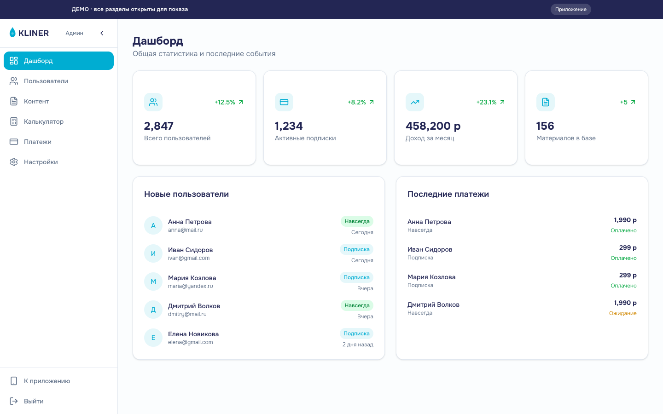Open the Дашборд menu item
The image size is (663, 414).
coord(58,61)
